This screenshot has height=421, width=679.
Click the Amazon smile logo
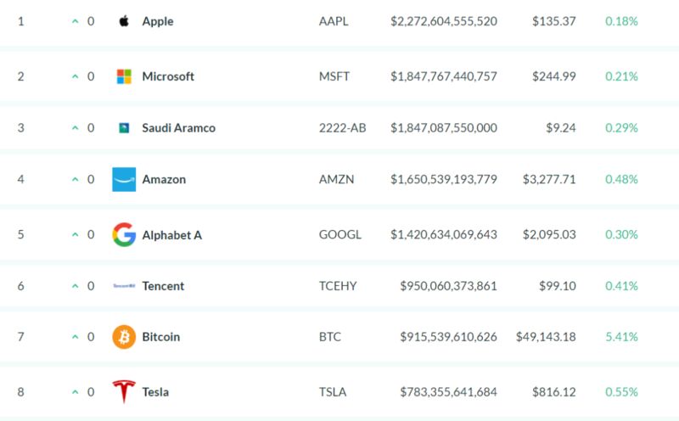[124, 179]
